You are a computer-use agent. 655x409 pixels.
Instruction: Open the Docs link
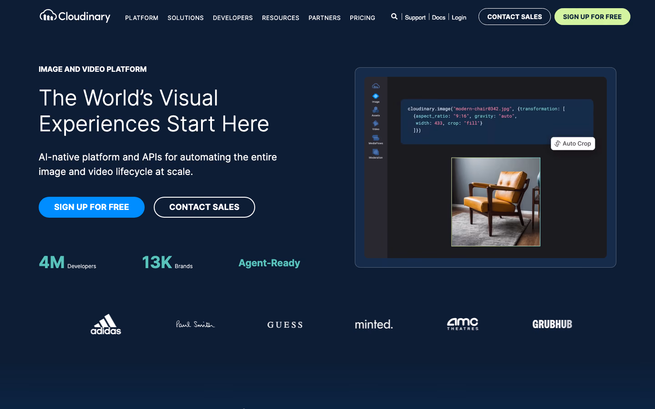pos(438,17)
